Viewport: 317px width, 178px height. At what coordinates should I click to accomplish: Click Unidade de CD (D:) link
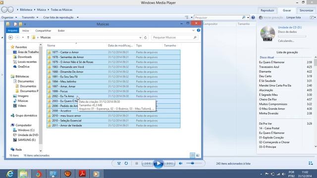point(289,28)
